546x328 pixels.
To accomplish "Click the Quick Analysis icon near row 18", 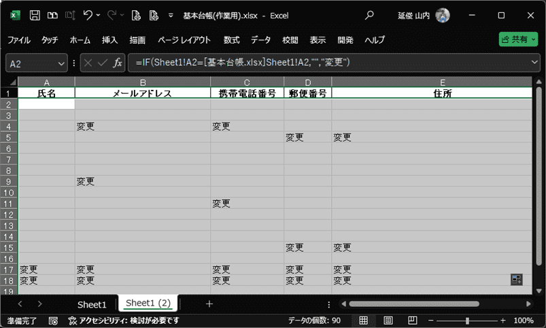I will pyautogui.click(x=517, y=280).
